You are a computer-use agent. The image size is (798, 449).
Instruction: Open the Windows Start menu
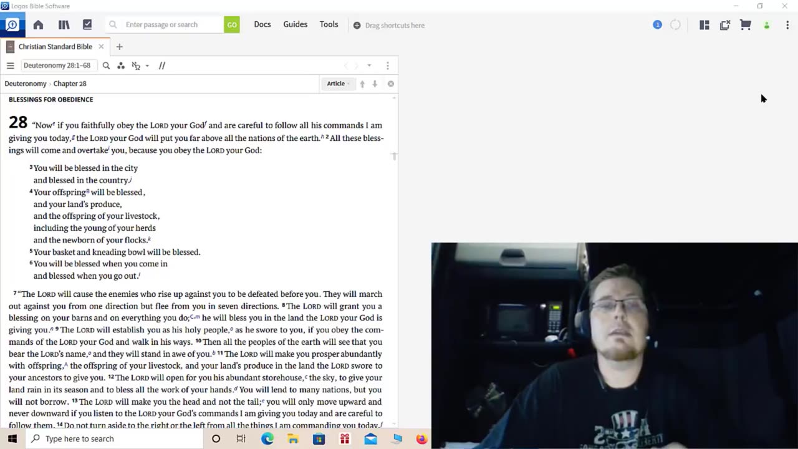point(12,438)
